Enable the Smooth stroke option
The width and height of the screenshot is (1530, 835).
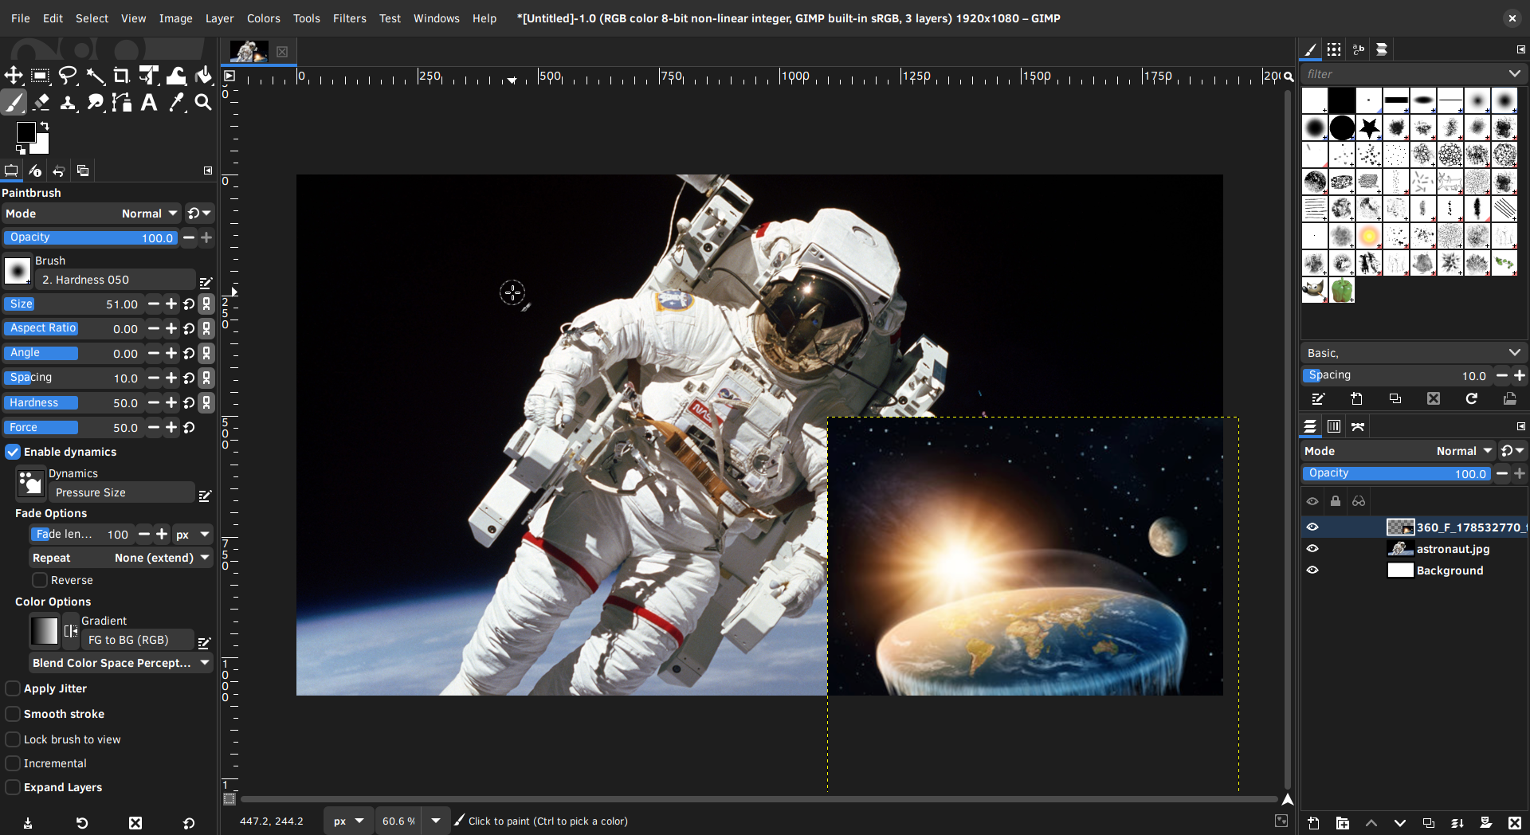[13, 714]
